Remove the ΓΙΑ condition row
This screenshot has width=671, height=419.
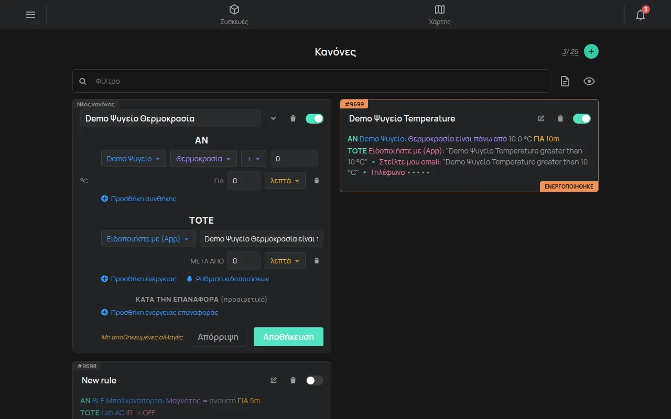317,181
